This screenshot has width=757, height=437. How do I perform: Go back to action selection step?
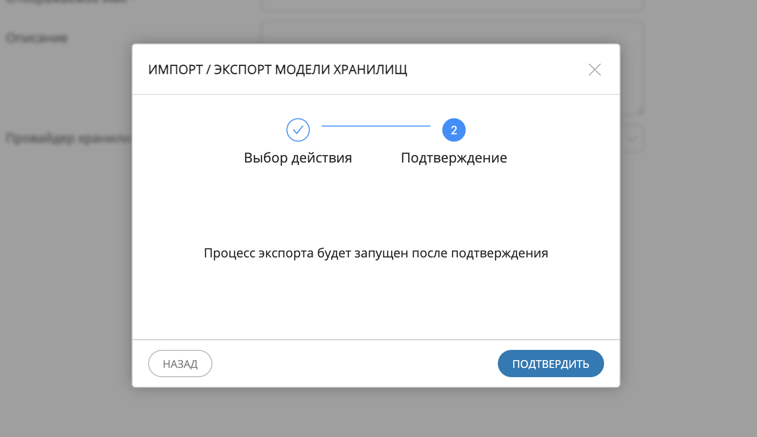[180, 364]
